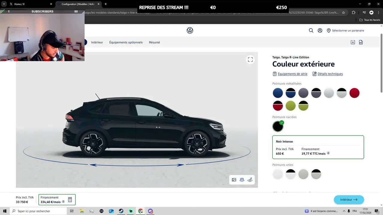The width and height of the screenshot is (383, 215).
Task: Open Chrome media control icon
Action: (x=364, y=13)
